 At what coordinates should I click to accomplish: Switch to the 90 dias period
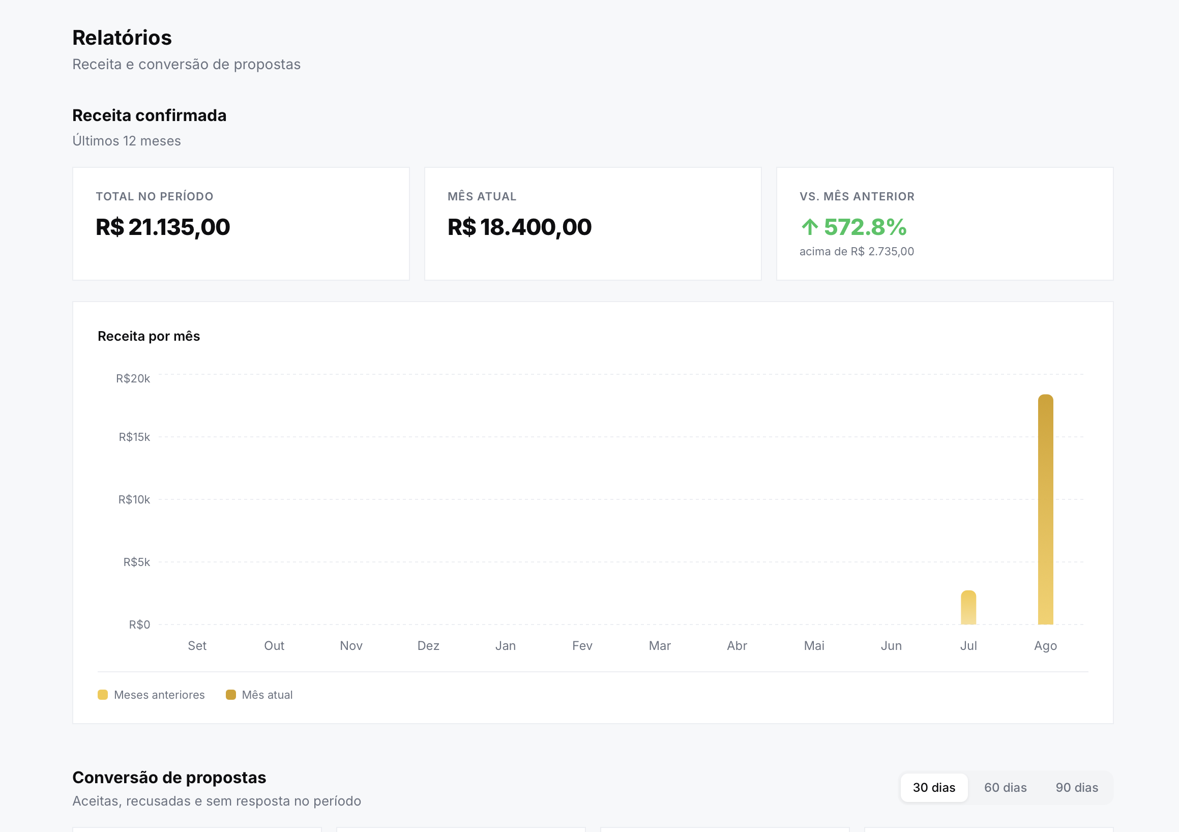tap(1076, 787)
